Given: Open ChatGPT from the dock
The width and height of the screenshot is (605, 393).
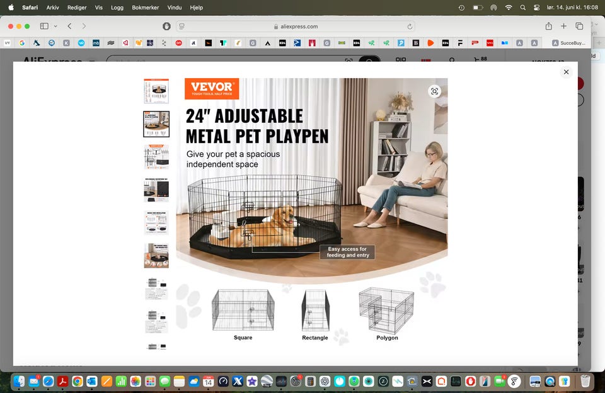Looking at the screenshot, I should [325, 382].
